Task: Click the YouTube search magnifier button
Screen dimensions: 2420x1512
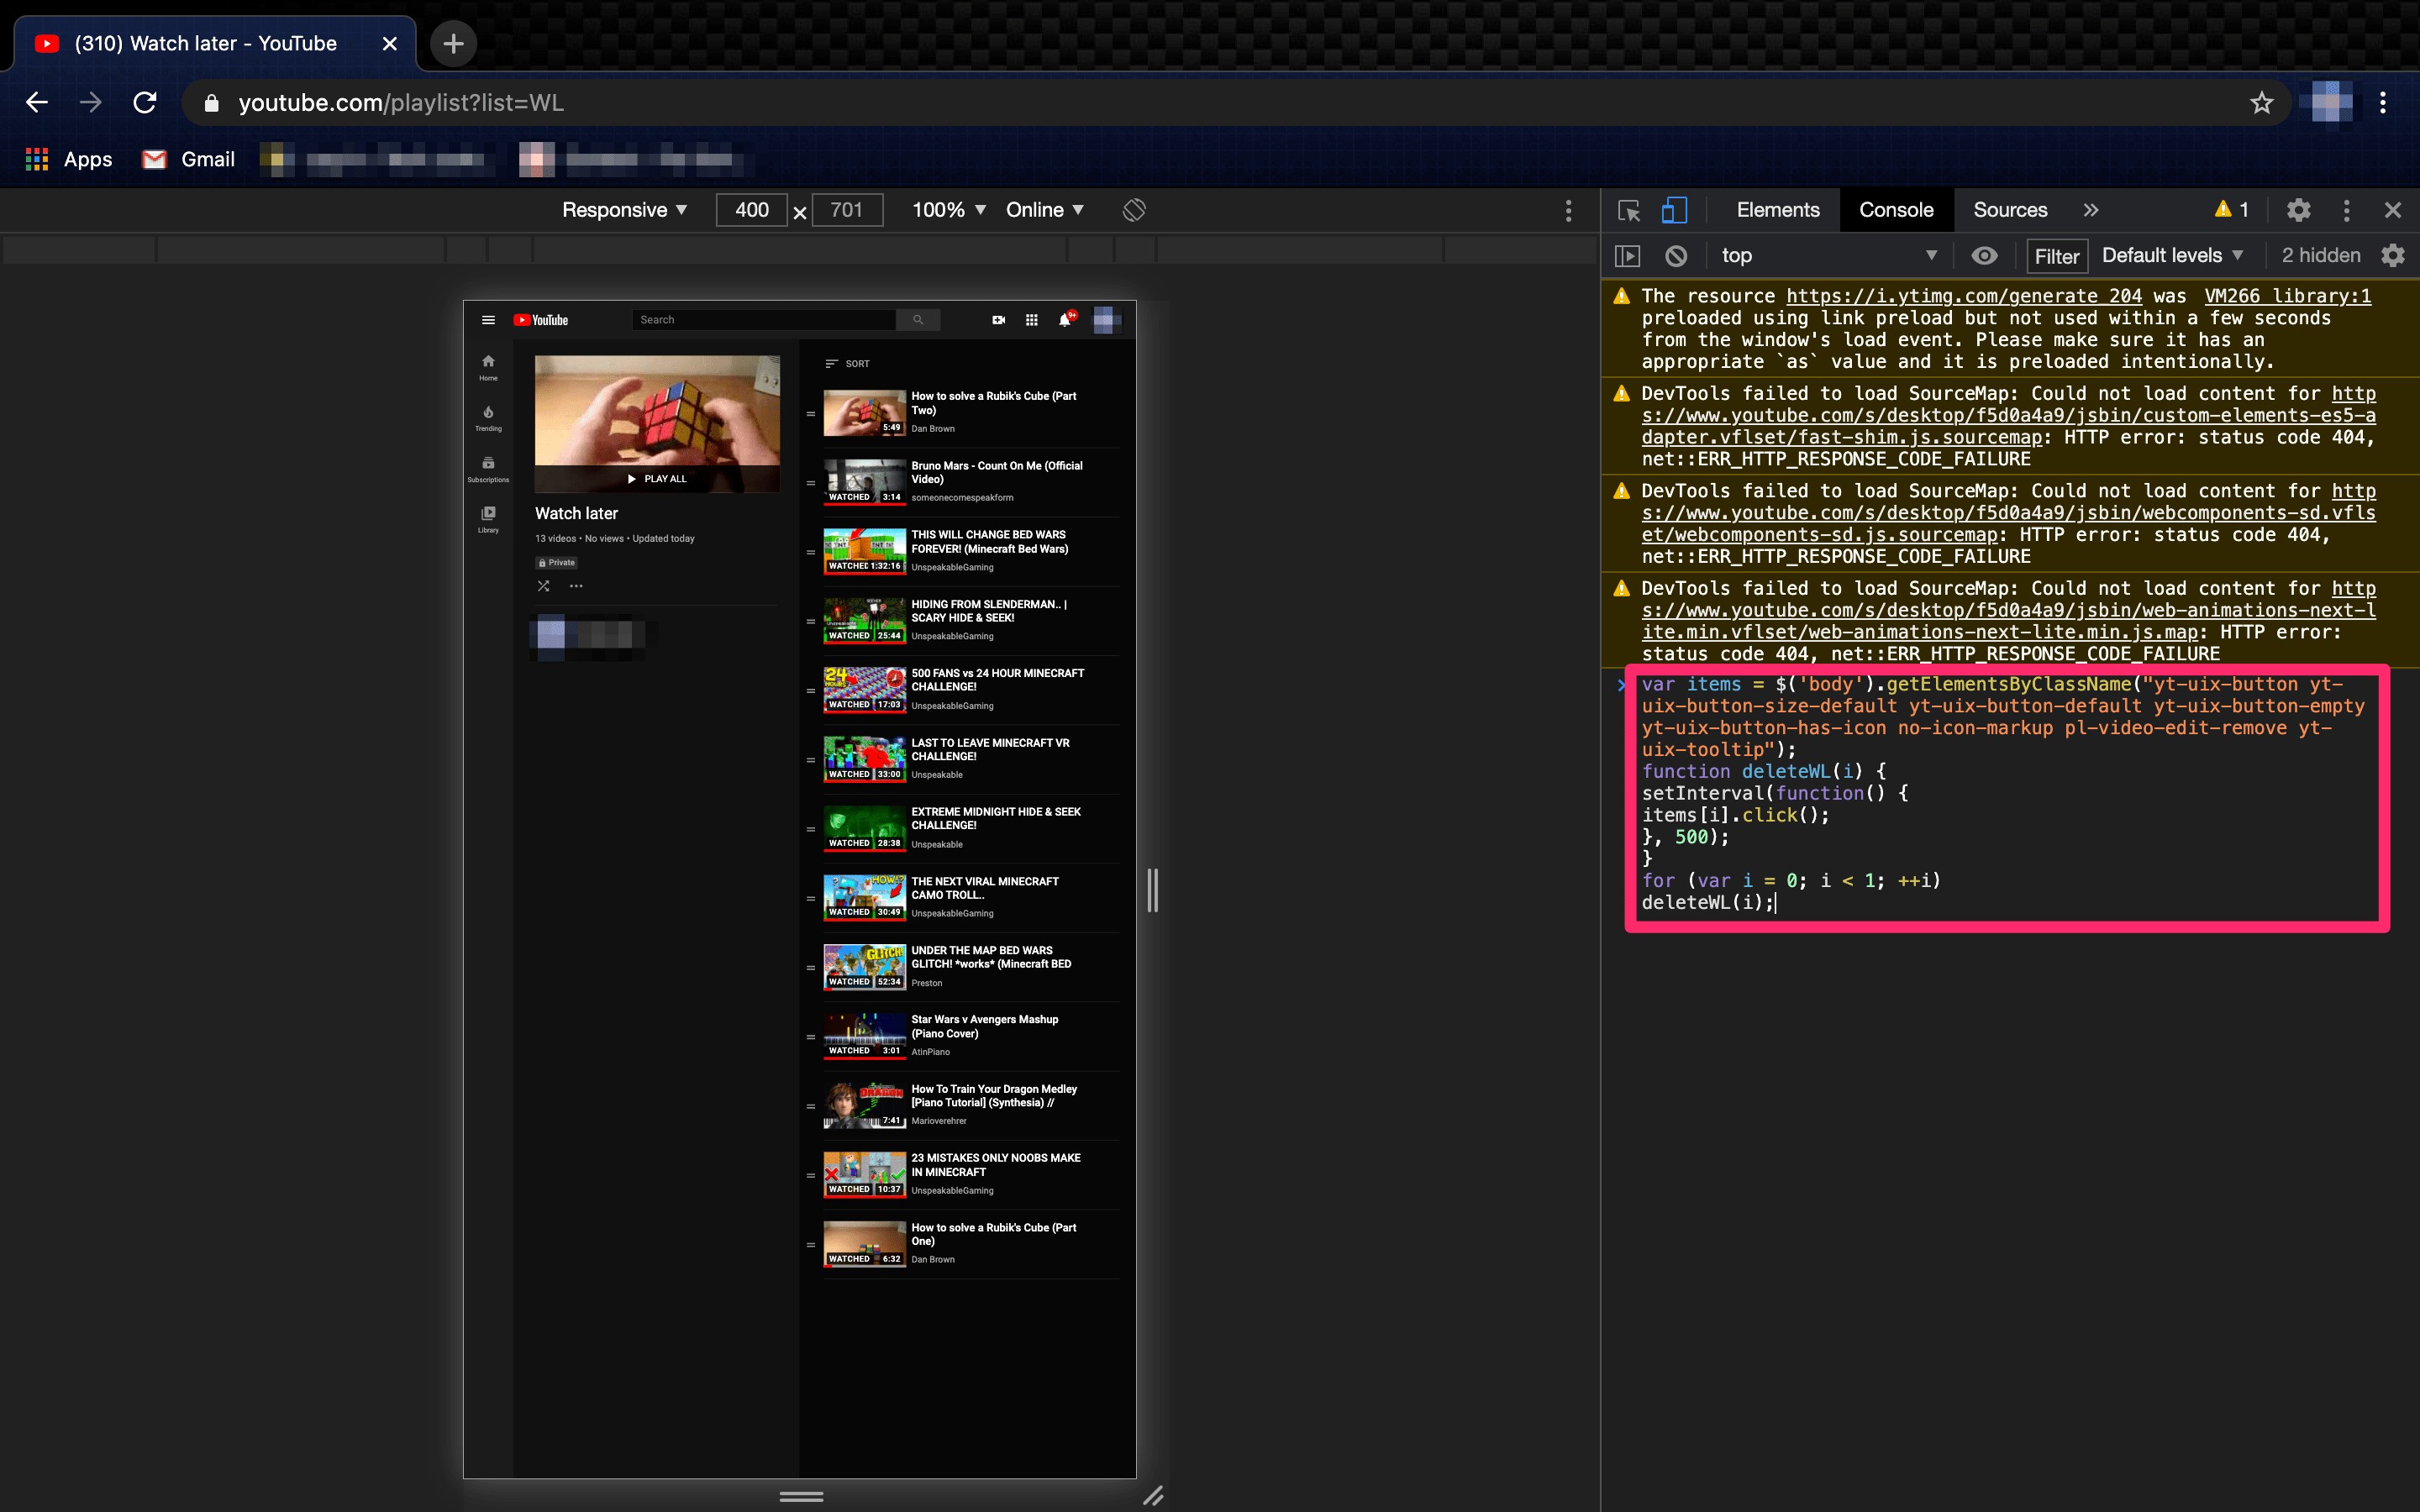Action: 918,320
